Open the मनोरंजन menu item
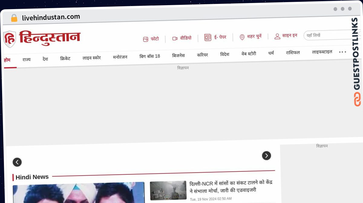Viewport: 363px width, 203px height. tap(120, 57)
